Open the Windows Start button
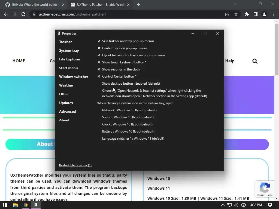Image resolution: width=279 pixels, height=209 pixels. click(5, 205)
